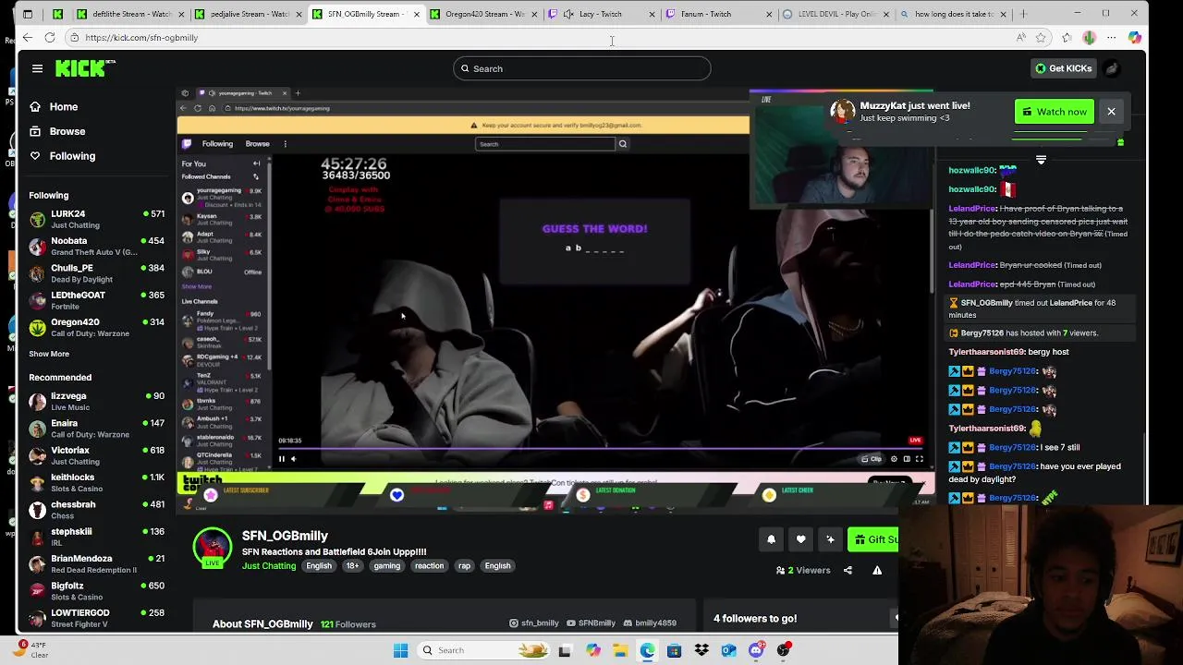This screenshot has width=1183, height=665.
Task: Open the Just Chatting category link
Action: click(x=269, y=566)
